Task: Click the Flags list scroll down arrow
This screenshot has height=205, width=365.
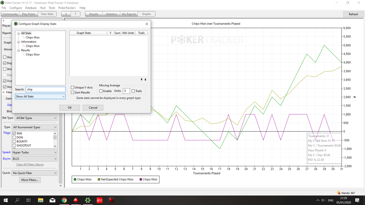Action: [x=55, y=146]
